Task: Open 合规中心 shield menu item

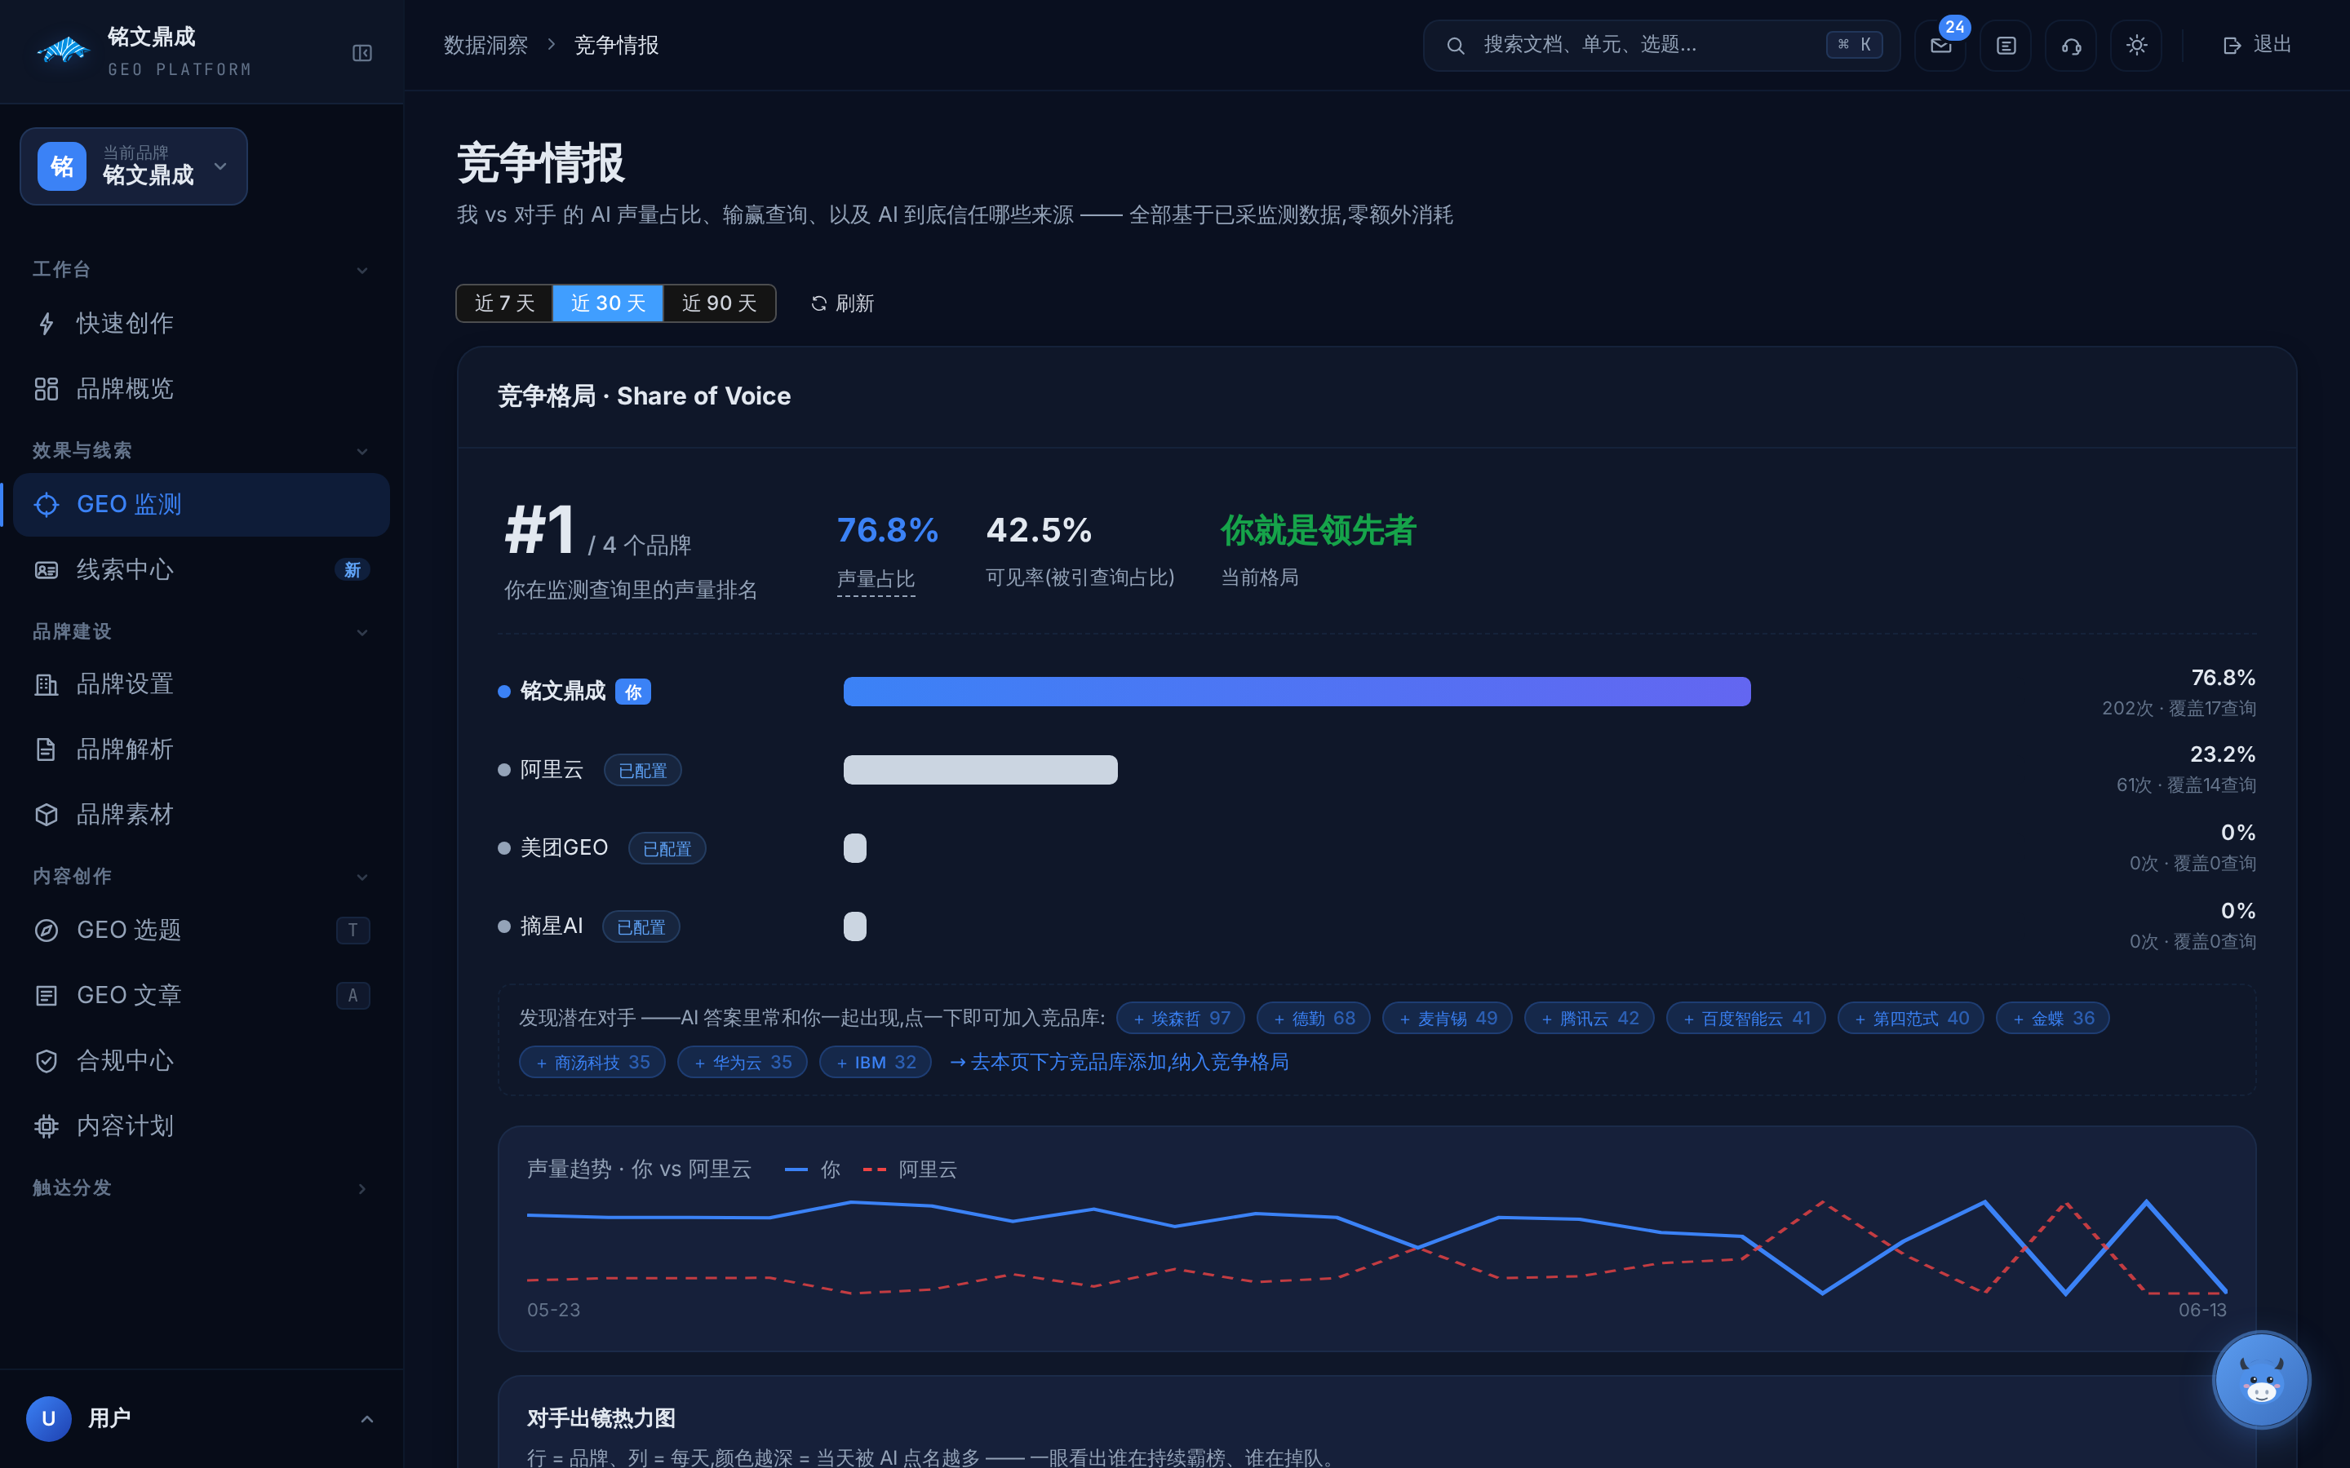Action: point(201,1060)
